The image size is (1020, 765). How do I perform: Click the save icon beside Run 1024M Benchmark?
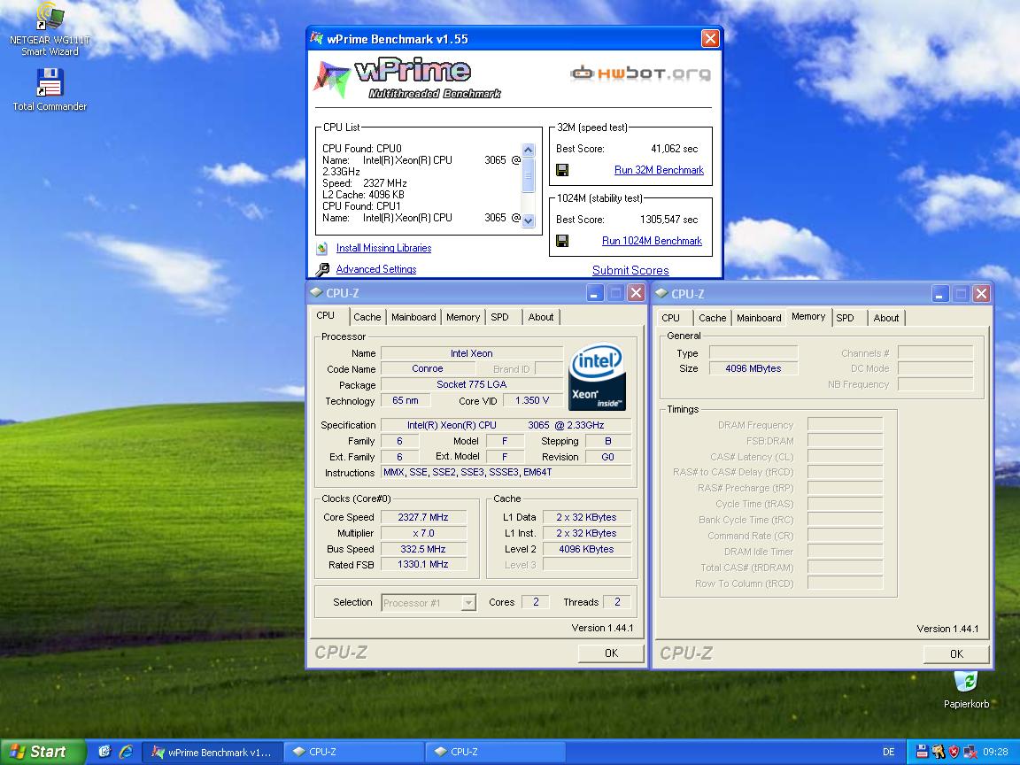coord(563,241)
